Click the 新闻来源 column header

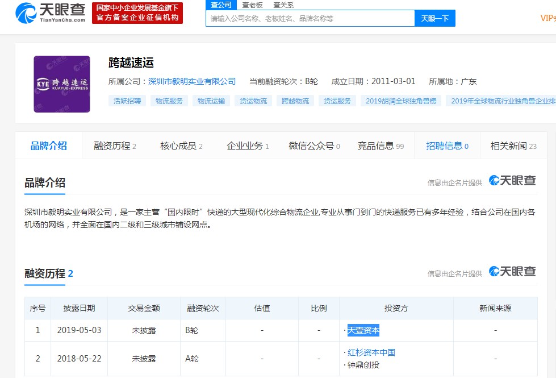(495, 308)
